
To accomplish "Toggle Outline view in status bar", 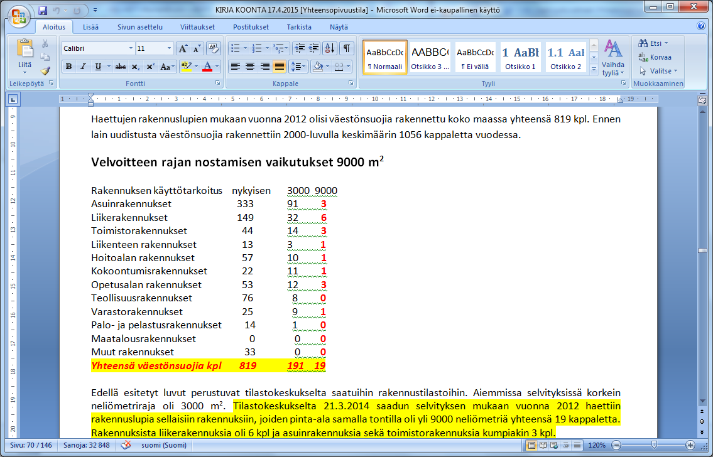I will (x=565, y=445).
